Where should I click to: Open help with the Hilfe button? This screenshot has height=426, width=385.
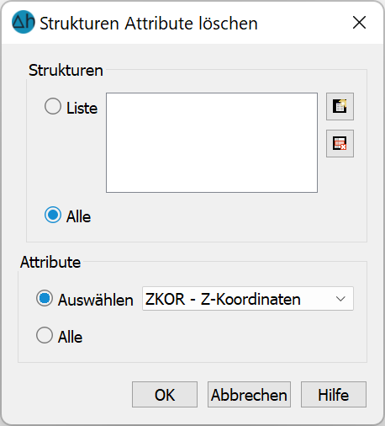point(334,395)
